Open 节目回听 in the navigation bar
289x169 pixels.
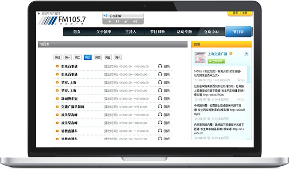coord(158,32)
